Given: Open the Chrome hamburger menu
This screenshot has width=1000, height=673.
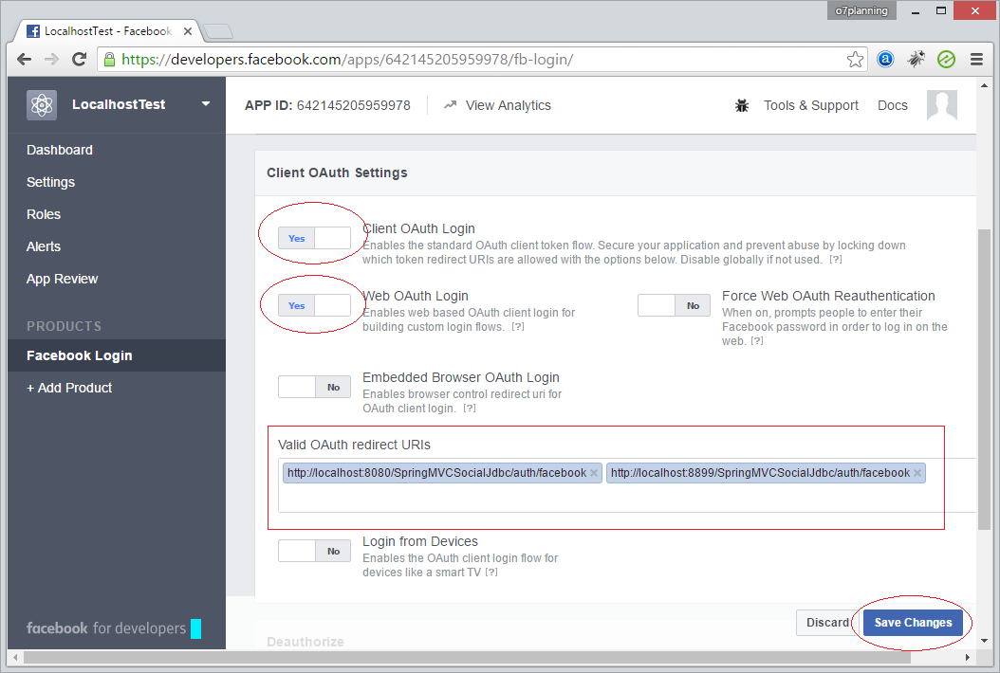Looking at the screenshot, I should pyautogui.click(x=976, y=60).
